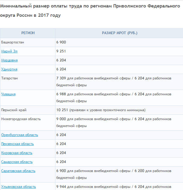Click the 6 204 value for Пензенская область

61,144
